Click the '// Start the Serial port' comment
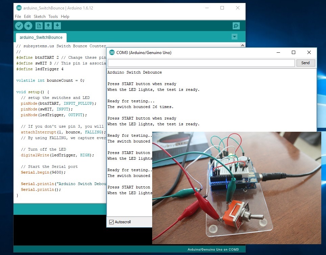 click(49, 167)
